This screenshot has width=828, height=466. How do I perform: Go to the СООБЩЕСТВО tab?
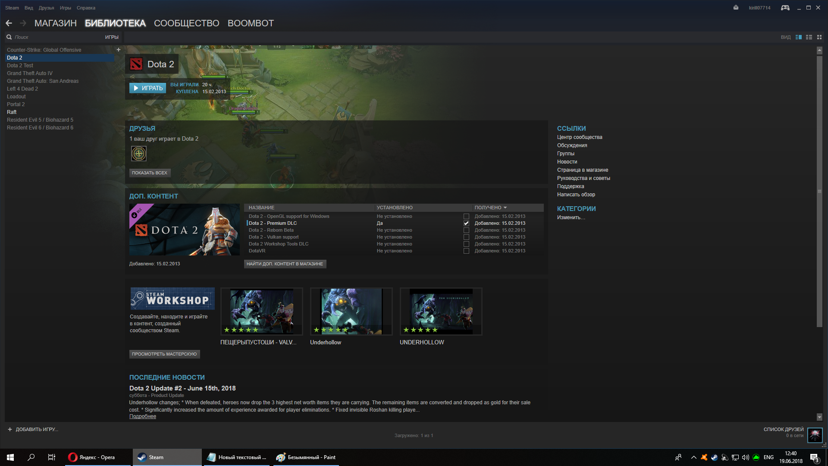pyautogui.click(x=187, y=23)
